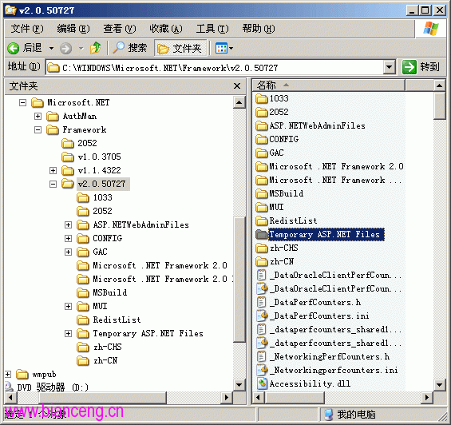Open the View (查看) menu
The image size is (451, 425).
pyautogui.click(x=120, y=29)
